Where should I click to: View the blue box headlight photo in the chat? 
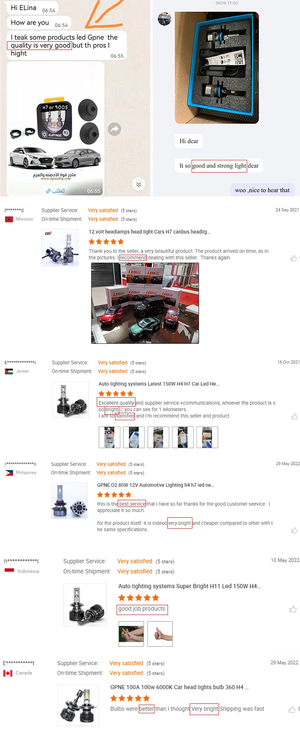click(x=217, y=68)
